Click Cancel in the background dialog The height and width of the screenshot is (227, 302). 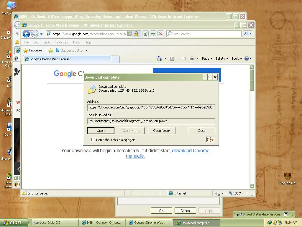tap(185, 210)
